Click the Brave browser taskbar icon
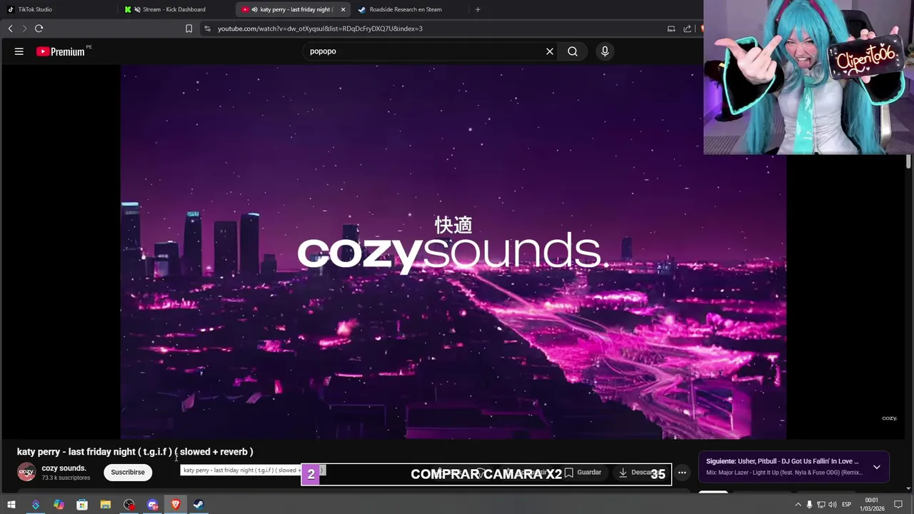 click(176, 505)
